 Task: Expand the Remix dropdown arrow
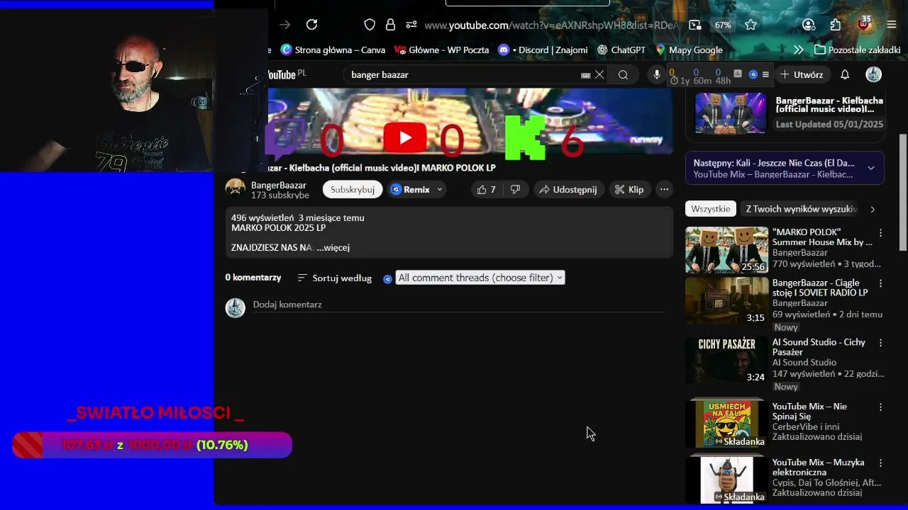pos(440,189)
